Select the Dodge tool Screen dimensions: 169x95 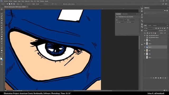2,39
